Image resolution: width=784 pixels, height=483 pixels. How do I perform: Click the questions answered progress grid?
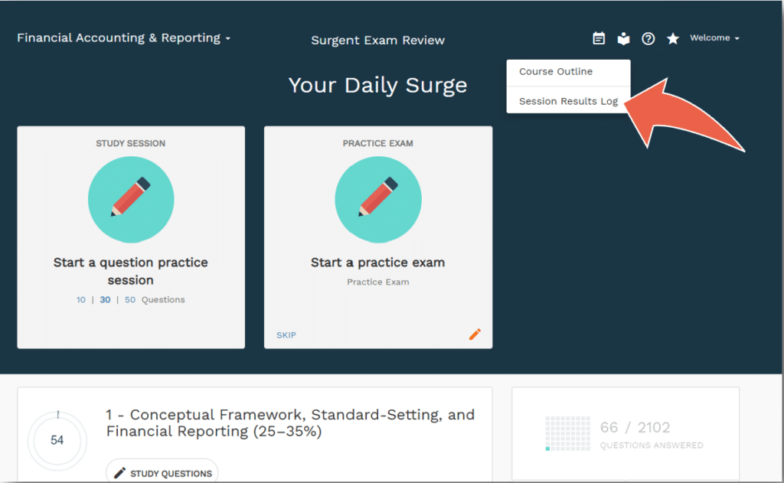(567, 433)
